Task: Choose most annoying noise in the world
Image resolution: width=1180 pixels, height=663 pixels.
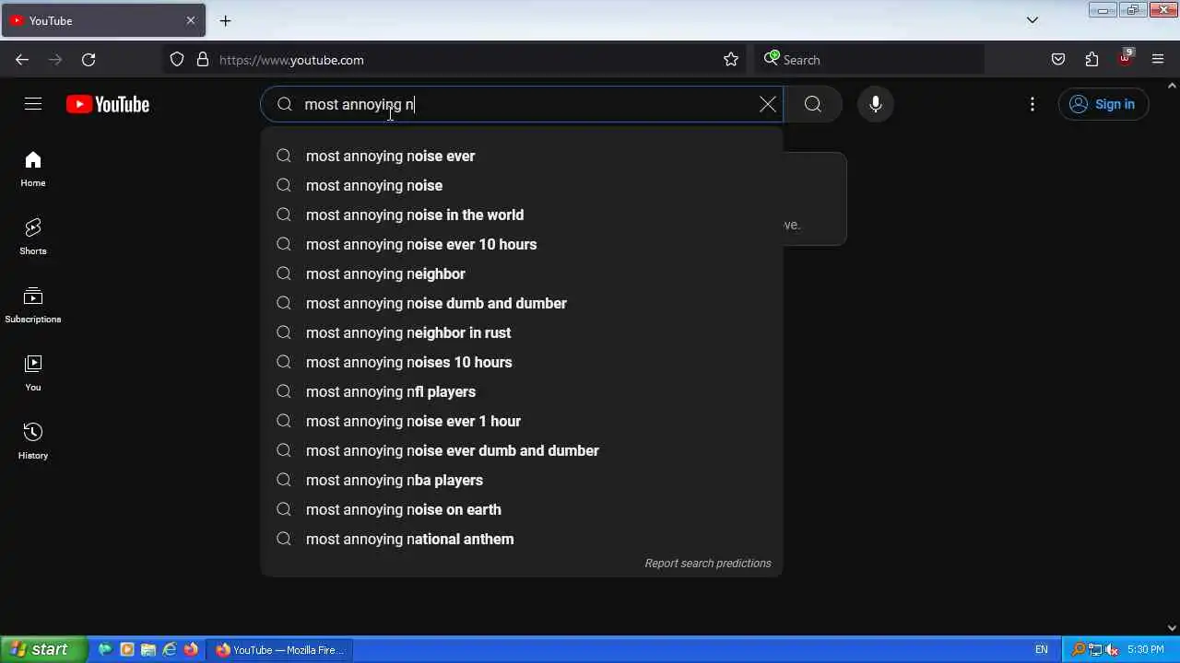Action: [x=522, y=215]
